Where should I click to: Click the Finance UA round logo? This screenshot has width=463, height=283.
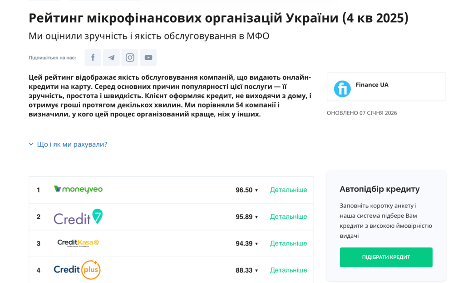coord(342,89)
